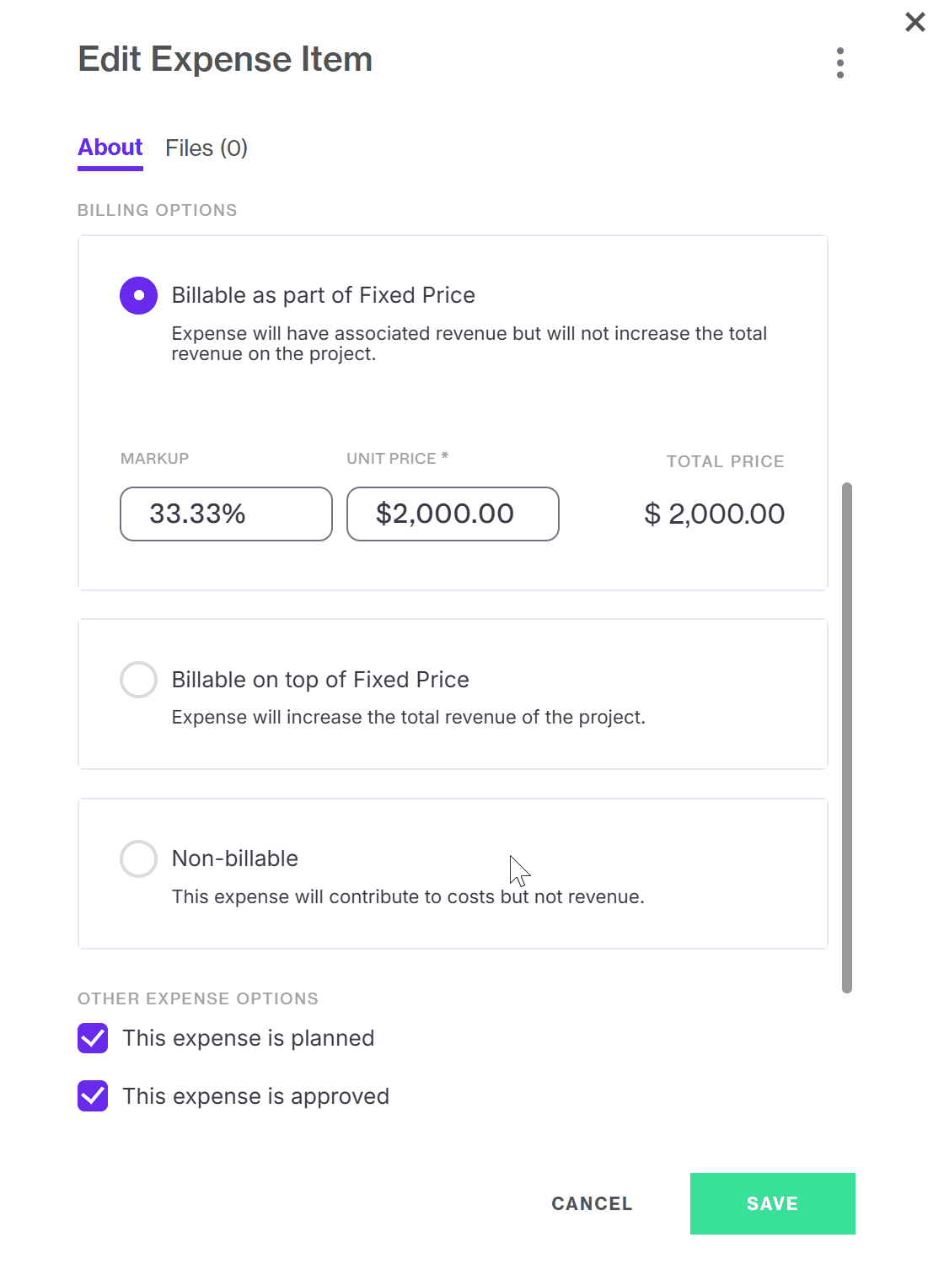The width and height of the screenshot is (928, 1270).
Task: Click the Billable as part of Fixed Price label
Action: tap(324, 295)
